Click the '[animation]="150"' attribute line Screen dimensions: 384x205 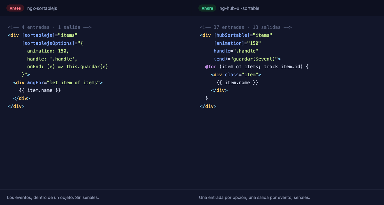(x=237, y=43)
